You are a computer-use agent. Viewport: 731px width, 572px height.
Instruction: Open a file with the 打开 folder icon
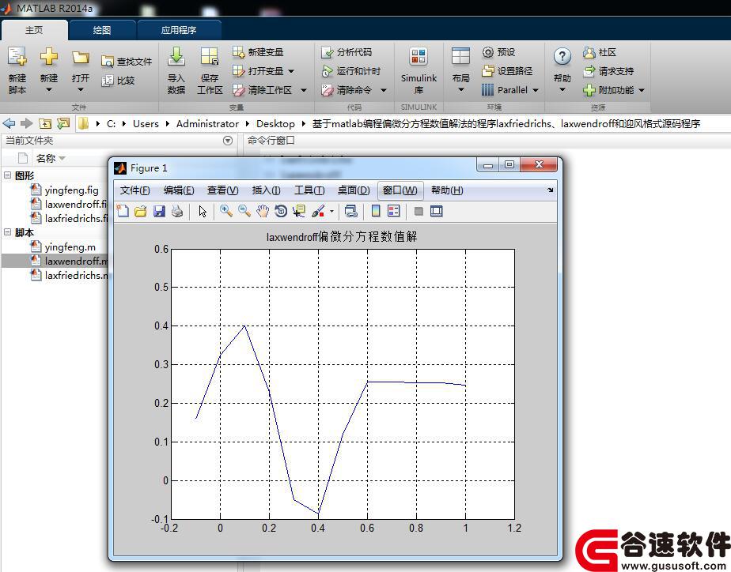pos(80,58)
